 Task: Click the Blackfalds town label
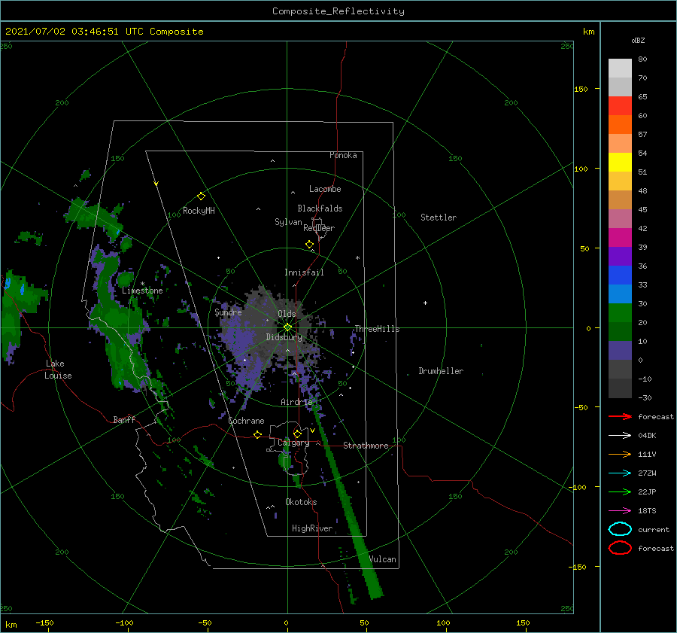(320, 208)
